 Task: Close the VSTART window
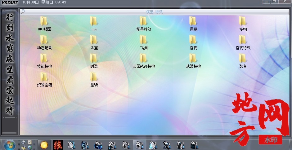click(285, 2)
